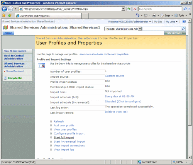Open the Recycle Bin in sidebar

coord(15,78)
